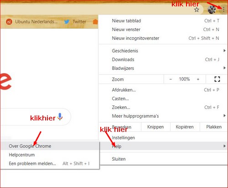Increase zoom with the plus button
The width and height of the screenshot is (228, 188).
coord(198,79)
